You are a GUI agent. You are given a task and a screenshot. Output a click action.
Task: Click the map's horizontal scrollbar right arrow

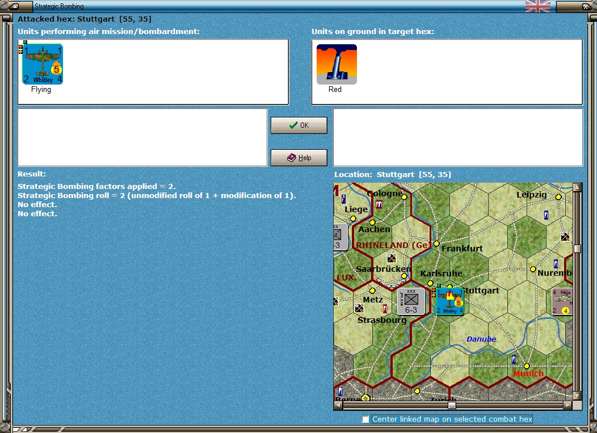click(567, 405)
